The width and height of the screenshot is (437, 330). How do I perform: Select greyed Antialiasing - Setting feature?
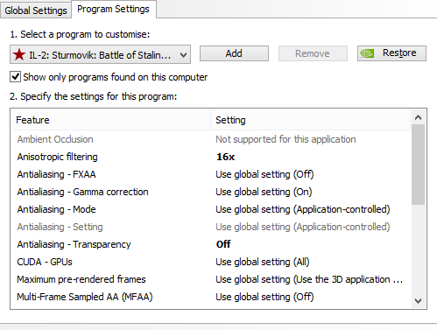pyautogui.click(x=60, y=227)
